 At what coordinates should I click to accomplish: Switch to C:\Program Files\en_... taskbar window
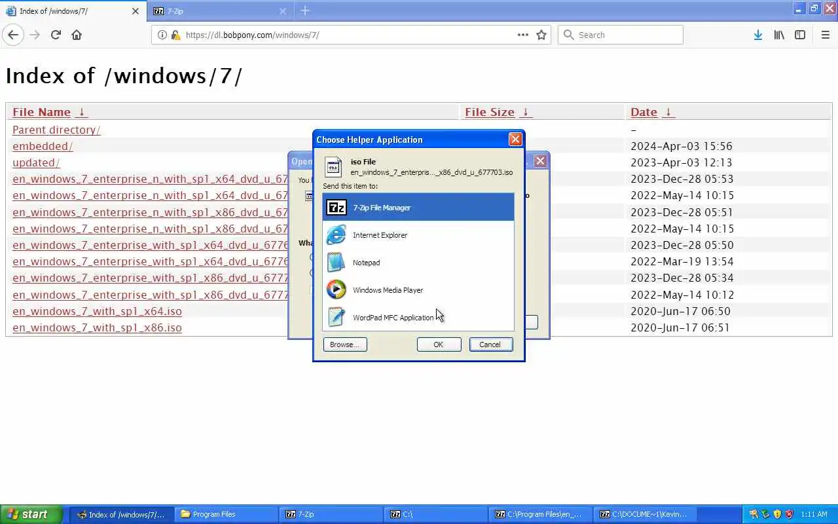(x=540, y=514)
